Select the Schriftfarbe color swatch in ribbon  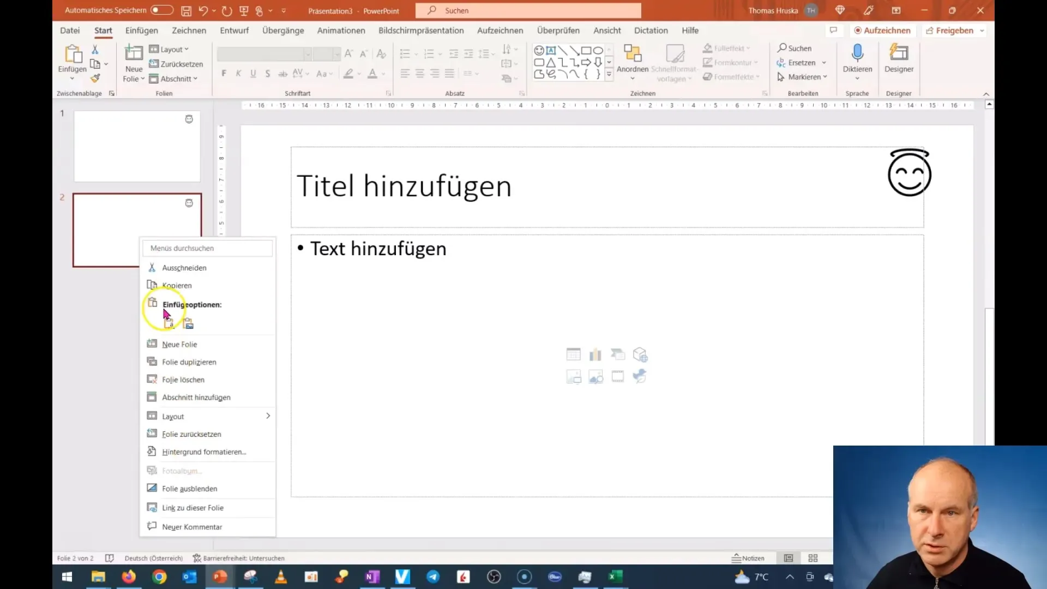click(372, 77)
